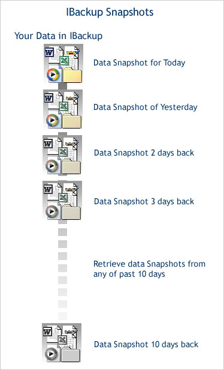Click the folder icon in Today's snapshot
The image size is (224, 370).
[72, 75]
